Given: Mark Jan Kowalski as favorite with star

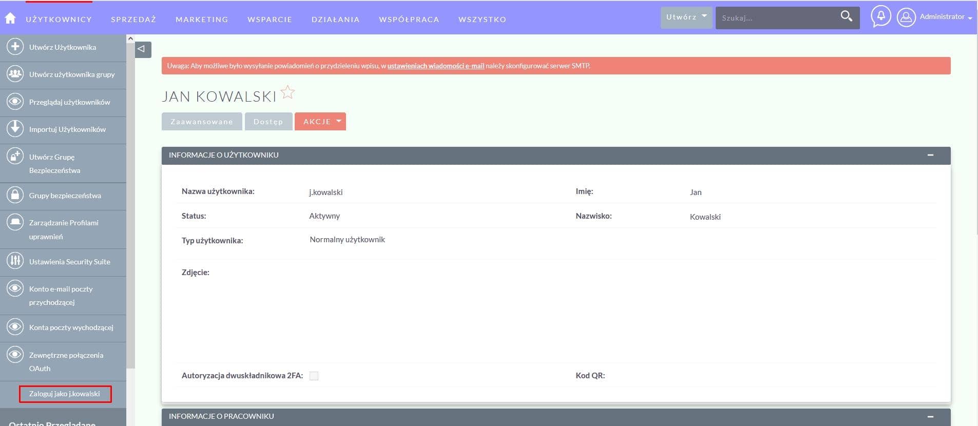Looking at the screenshot, I should pyautogui.click(x=288, y=92).
